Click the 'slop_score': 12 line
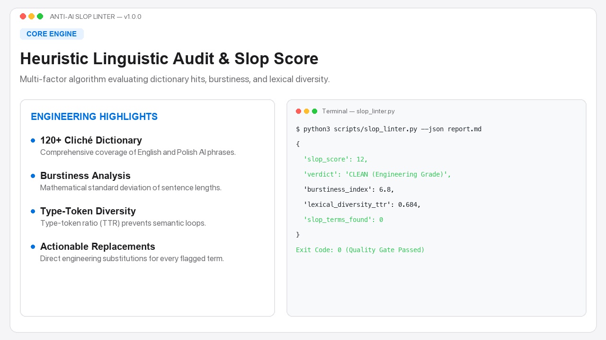The image size is (606, 340). tap(336, 159)
